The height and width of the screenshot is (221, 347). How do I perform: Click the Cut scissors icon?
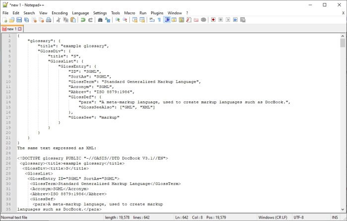(58, 20)
